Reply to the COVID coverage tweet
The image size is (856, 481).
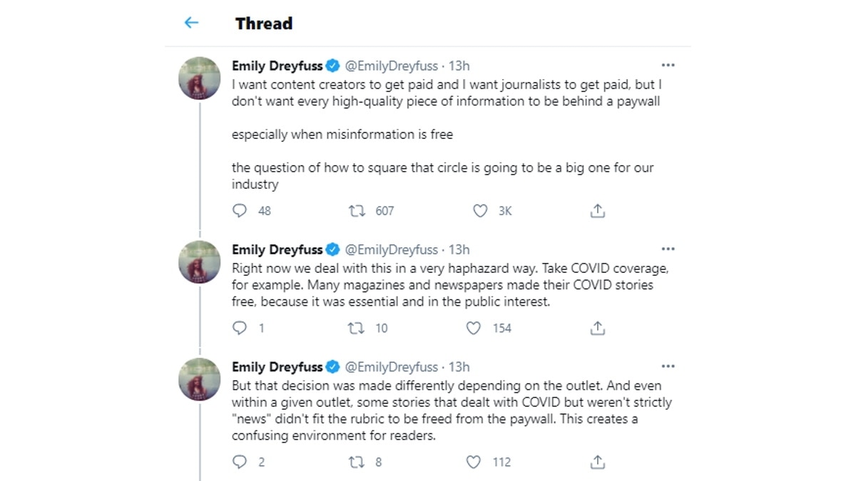pyautogui.click(x=240, y=328)
